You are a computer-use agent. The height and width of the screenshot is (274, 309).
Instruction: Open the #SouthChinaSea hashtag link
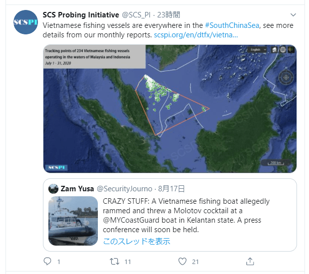[x=232, y=25]
